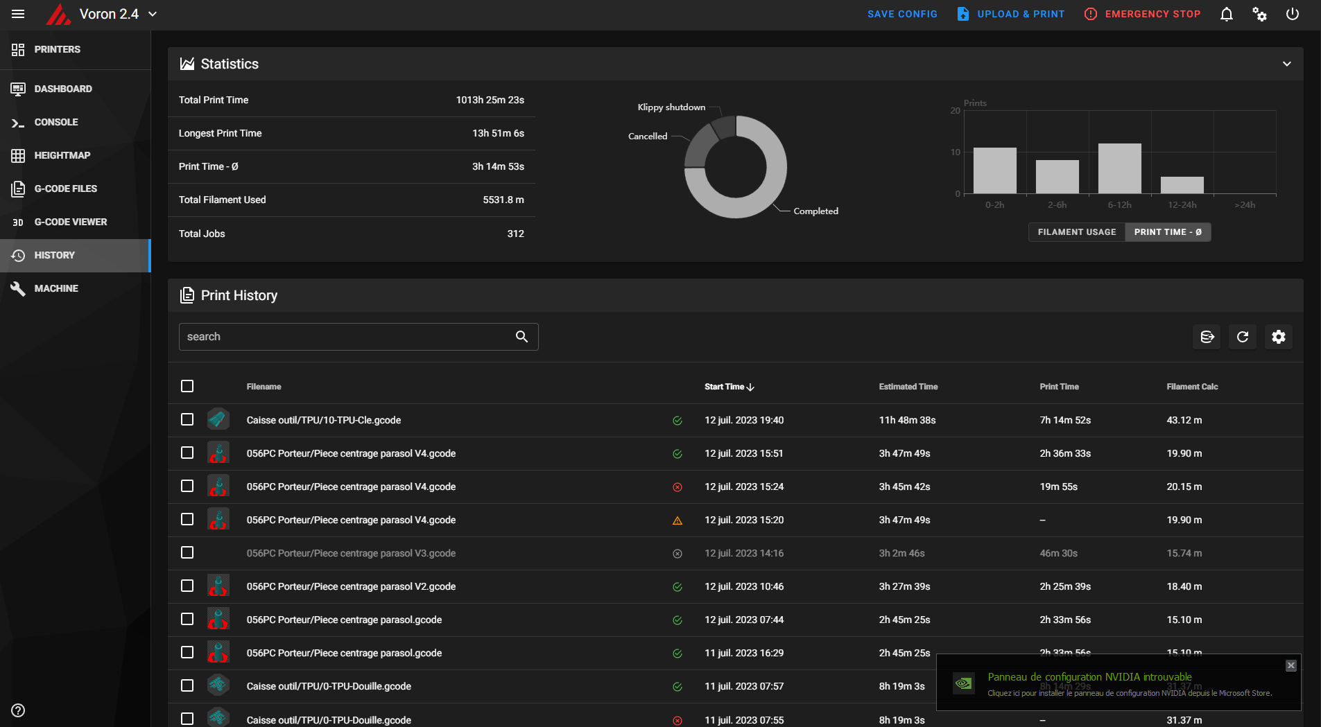This screenshot has width=1321, height=727.
Task: Sort by Filename column header
Action: pos(264,387)
